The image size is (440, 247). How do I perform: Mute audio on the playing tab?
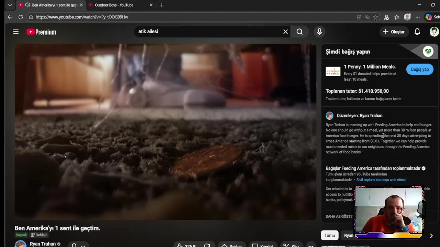point(27,5)
